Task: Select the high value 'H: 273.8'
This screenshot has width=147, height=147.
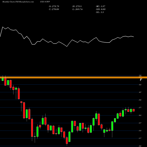Action: click(77, 6)
